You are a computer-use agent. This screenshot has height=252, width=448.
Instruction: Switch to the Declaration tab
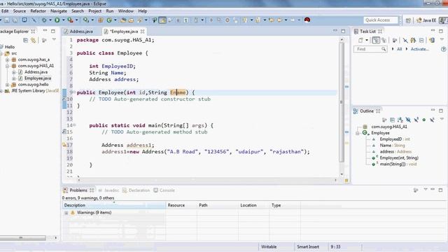tap(136, 190)
